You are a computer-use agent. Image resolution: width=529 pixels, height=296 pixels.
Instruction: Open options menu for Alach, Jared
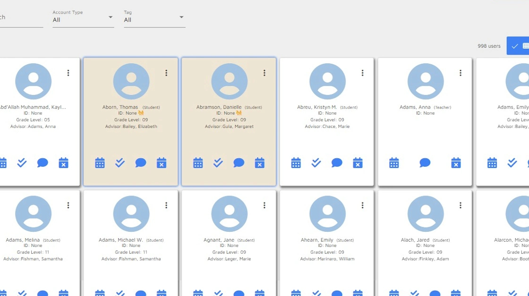[x=461, y=205]
